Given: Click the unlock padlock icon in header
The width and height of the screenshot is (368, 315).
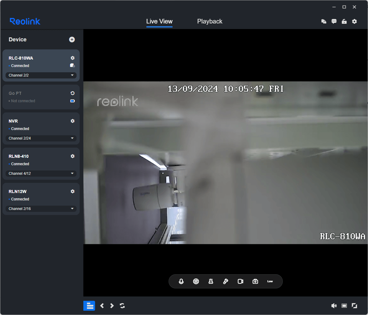Looking at the screenshot, I should tap(344, 21).
